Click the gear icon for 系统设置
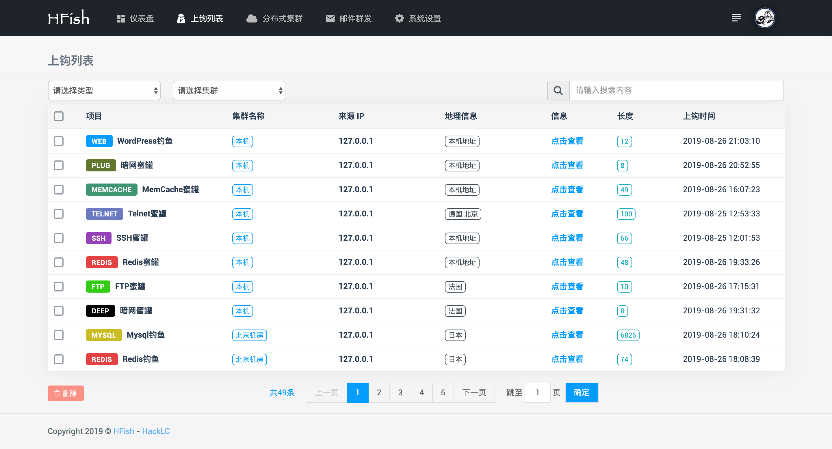The height and width of the screenshot is (449, 832). pos(399,18)
